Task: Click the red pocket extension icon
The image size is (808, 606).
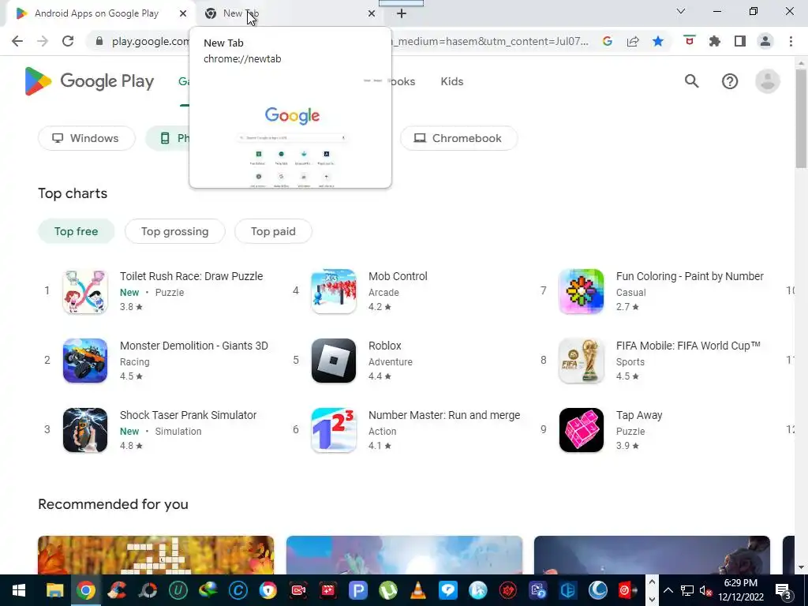Action: [689, 41]
